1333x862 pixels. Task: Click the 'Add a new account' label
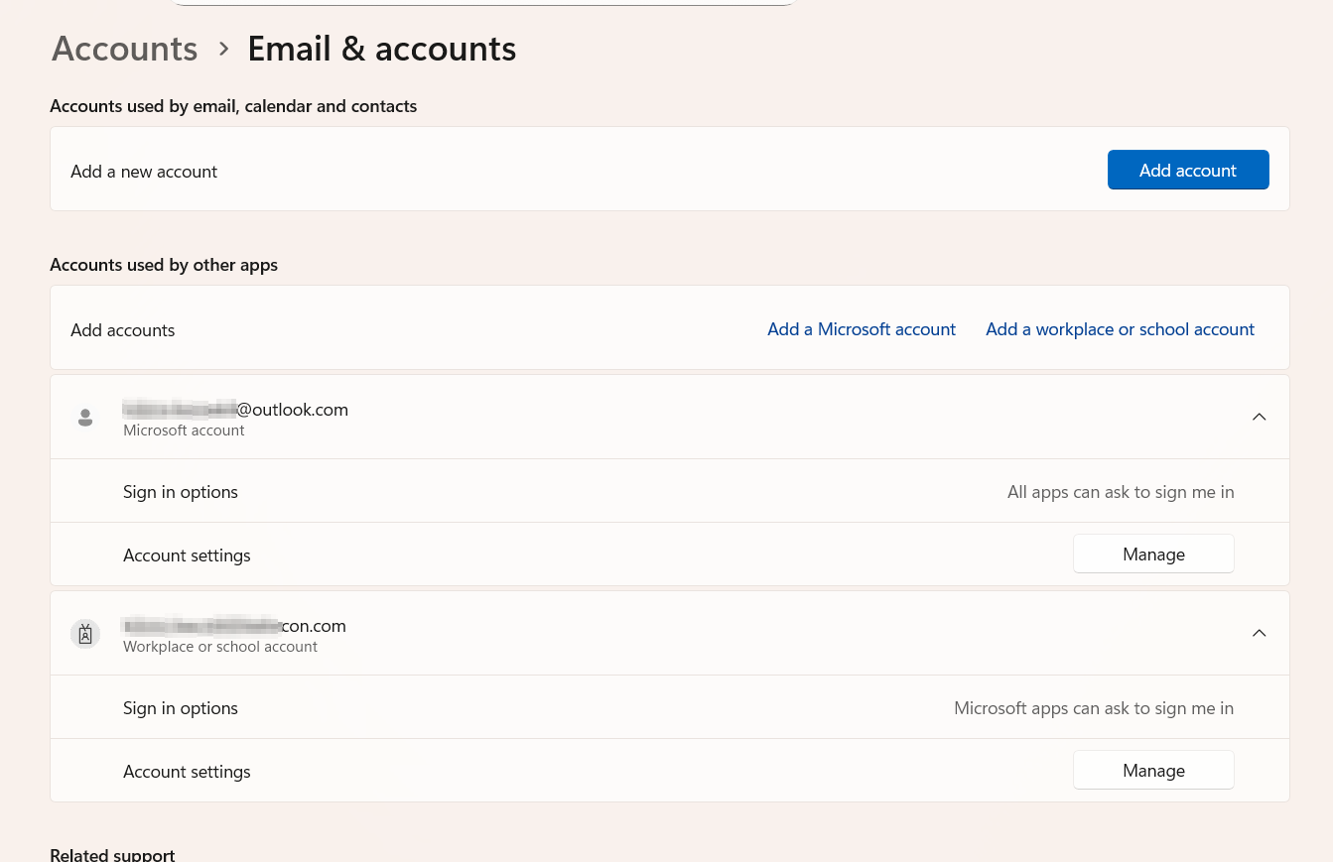[x=144, y=172]
